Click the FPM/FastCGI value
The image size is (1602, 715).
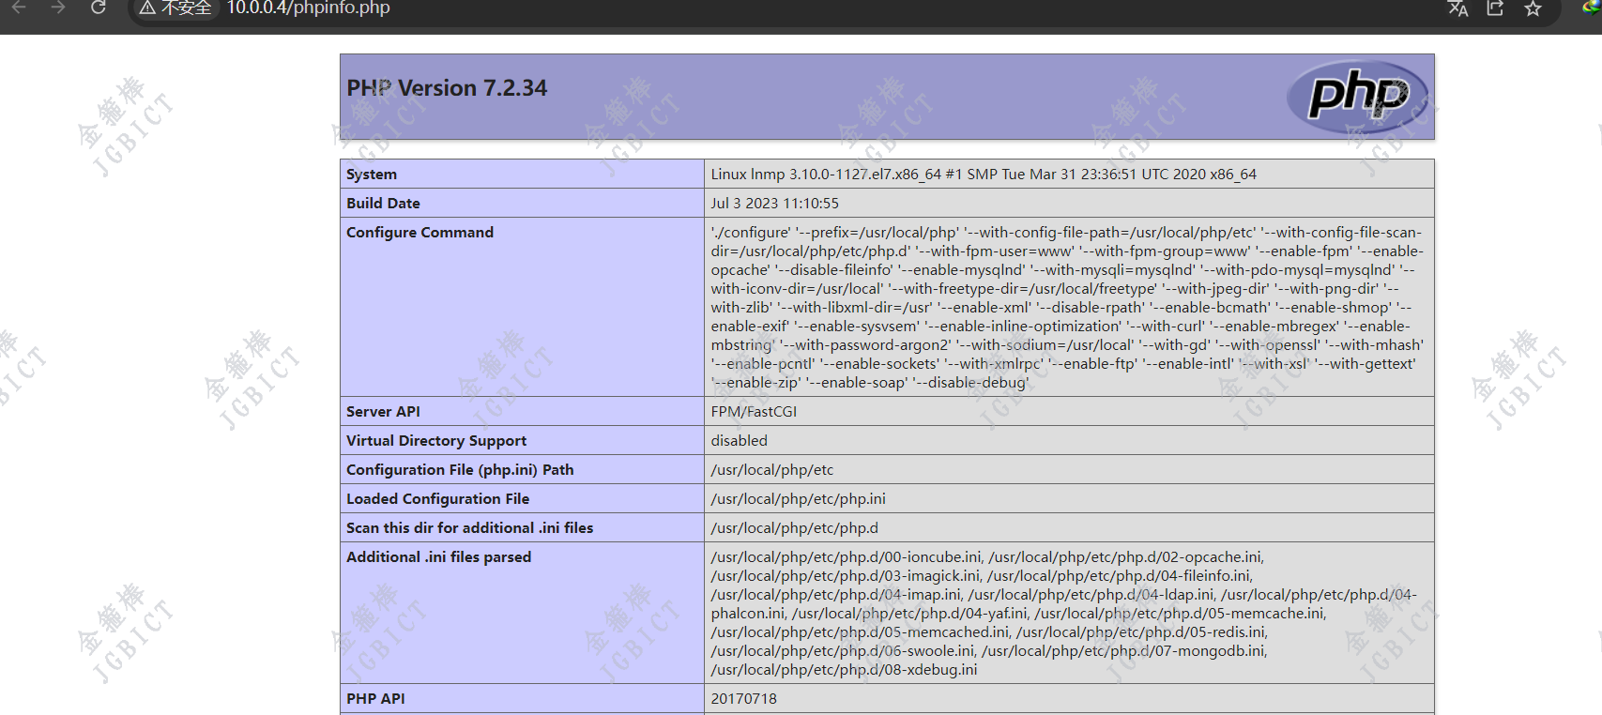coord(754,412)
